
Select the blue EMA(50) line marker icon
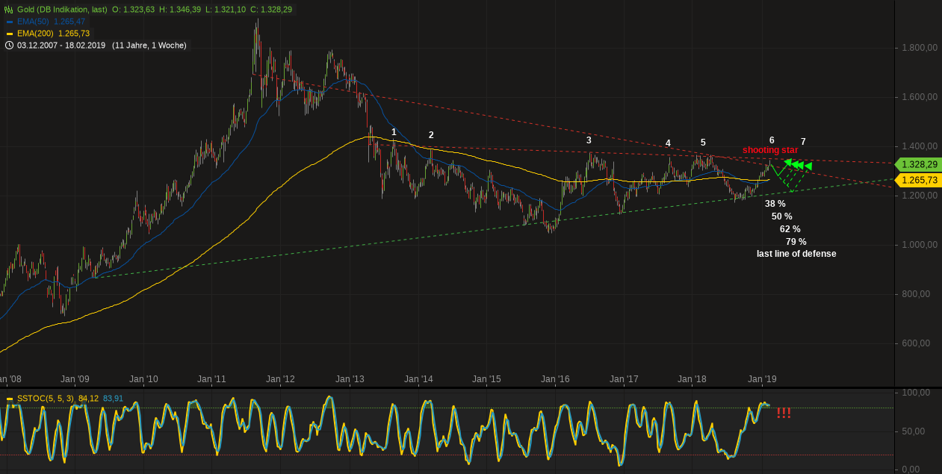click(x=9, y=22)
